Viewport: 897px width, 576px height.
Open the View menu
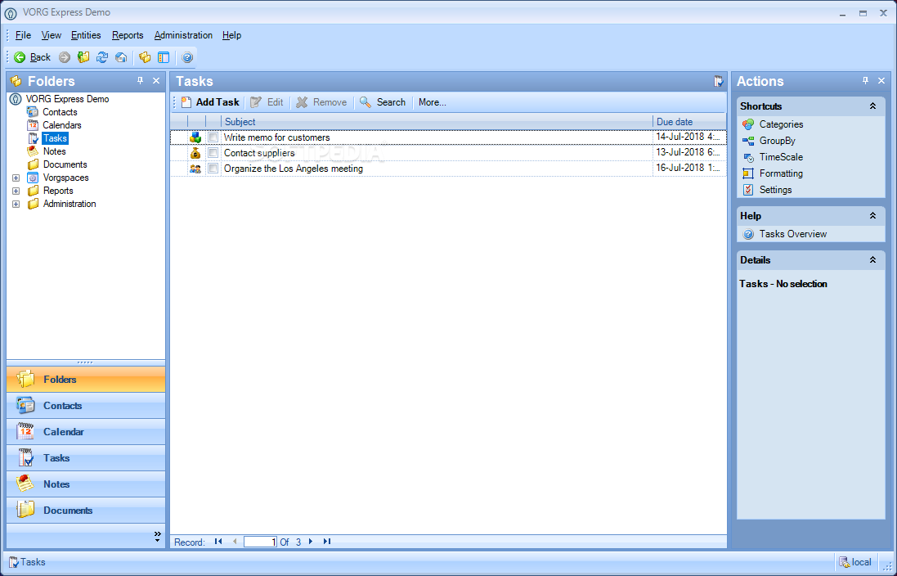point(51,35)
